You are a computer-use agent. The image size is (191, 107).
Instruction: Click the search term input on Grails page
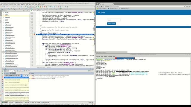pos(114,20)
